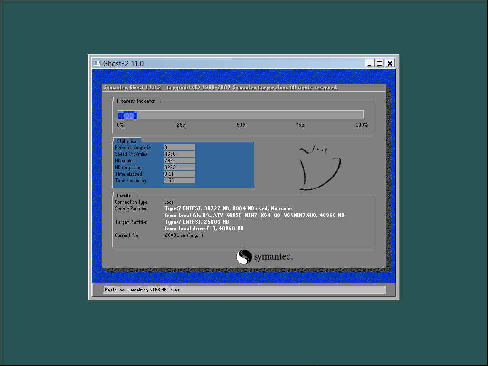The height and width of the screenshot is (366, 488).
Task: Click the connection type value 'Local'
Action: pos(170,202)
